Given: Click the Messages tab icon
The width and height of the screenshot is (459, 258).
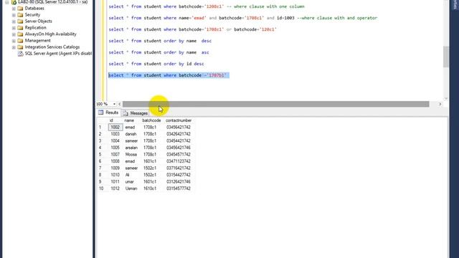Looking at the screenshot, I should (x=126, y=113).
